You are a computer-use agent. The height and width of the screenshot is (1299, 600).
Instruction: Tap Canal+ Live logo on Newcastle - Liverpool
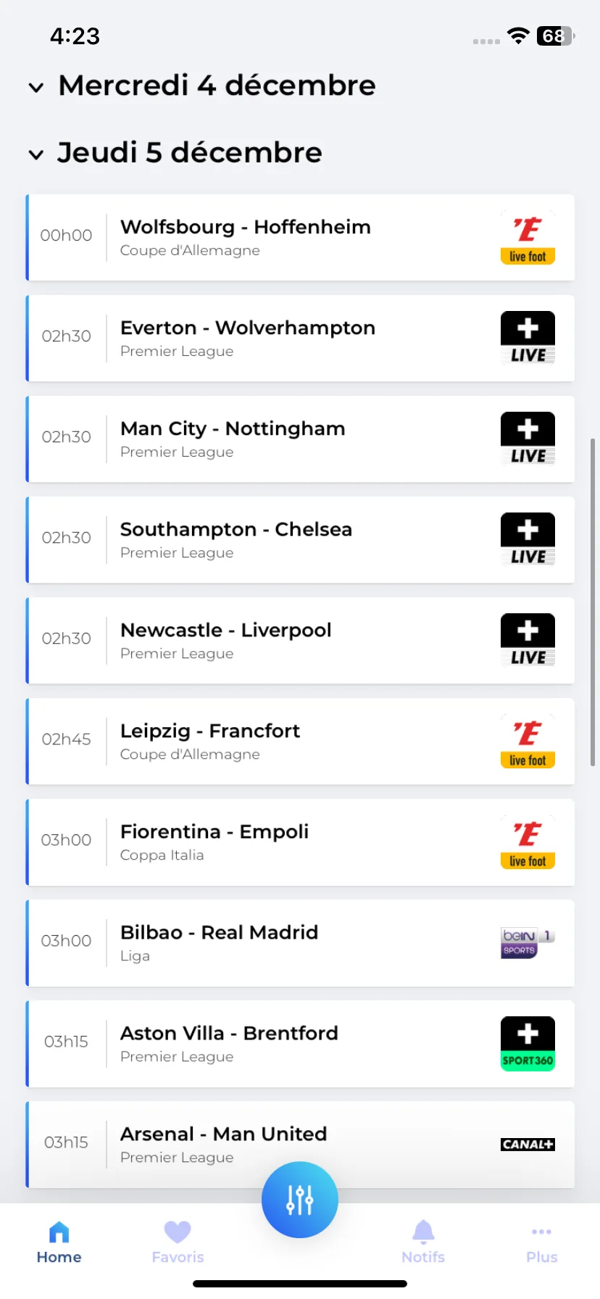[x=528, y=640]
